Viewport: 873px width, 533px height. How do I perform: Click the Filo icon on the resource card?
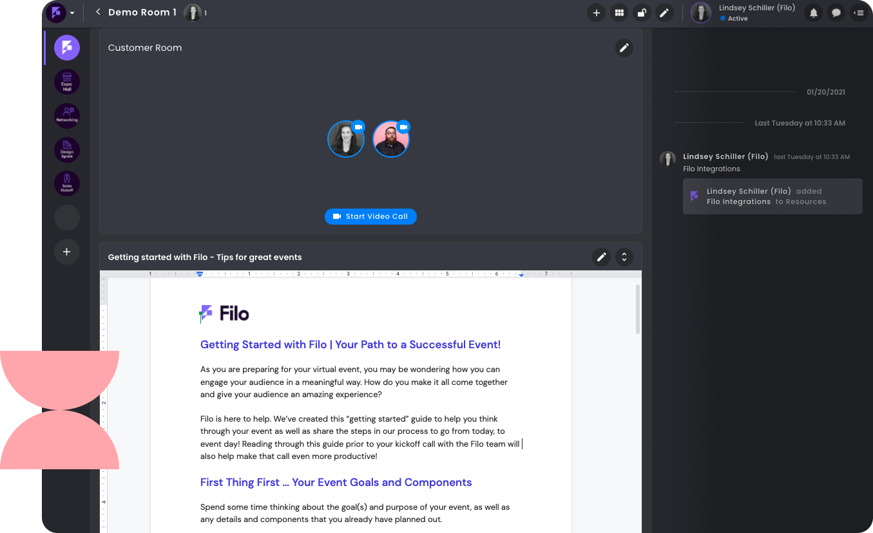pyautogui.click(x=694, y=196)
